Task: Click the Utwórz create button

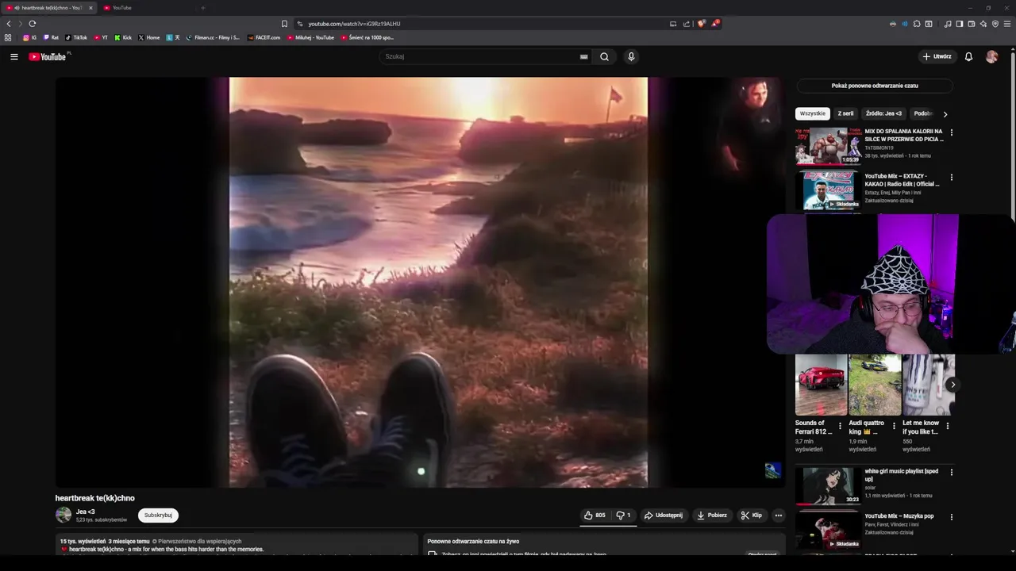Action: (x=937, y=56)
